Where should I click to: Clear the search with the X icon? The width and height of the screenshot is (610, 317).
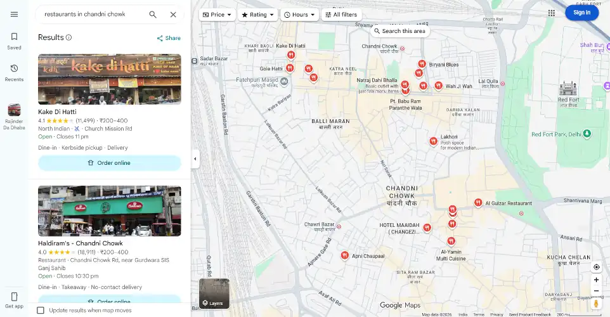173,15
